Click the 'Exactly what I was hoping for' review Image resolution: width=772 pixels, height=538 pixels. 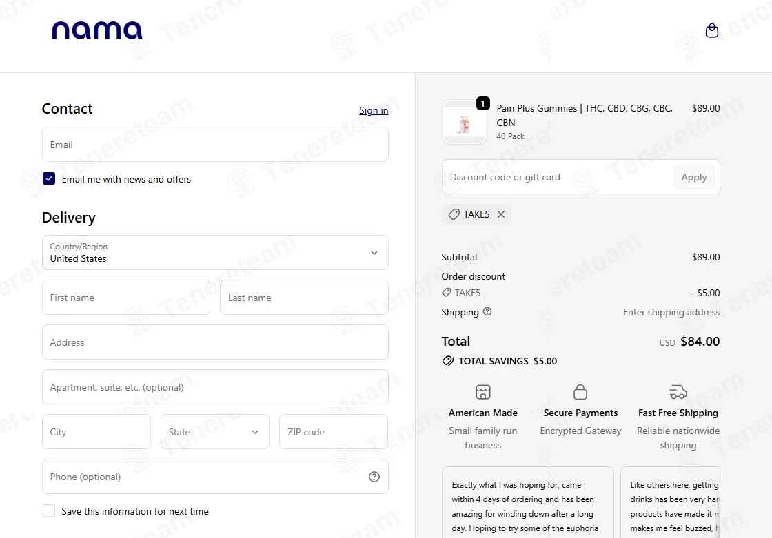[x=528, y=503]
